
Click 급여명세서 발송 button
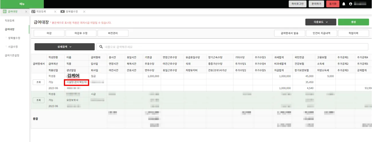290,33
